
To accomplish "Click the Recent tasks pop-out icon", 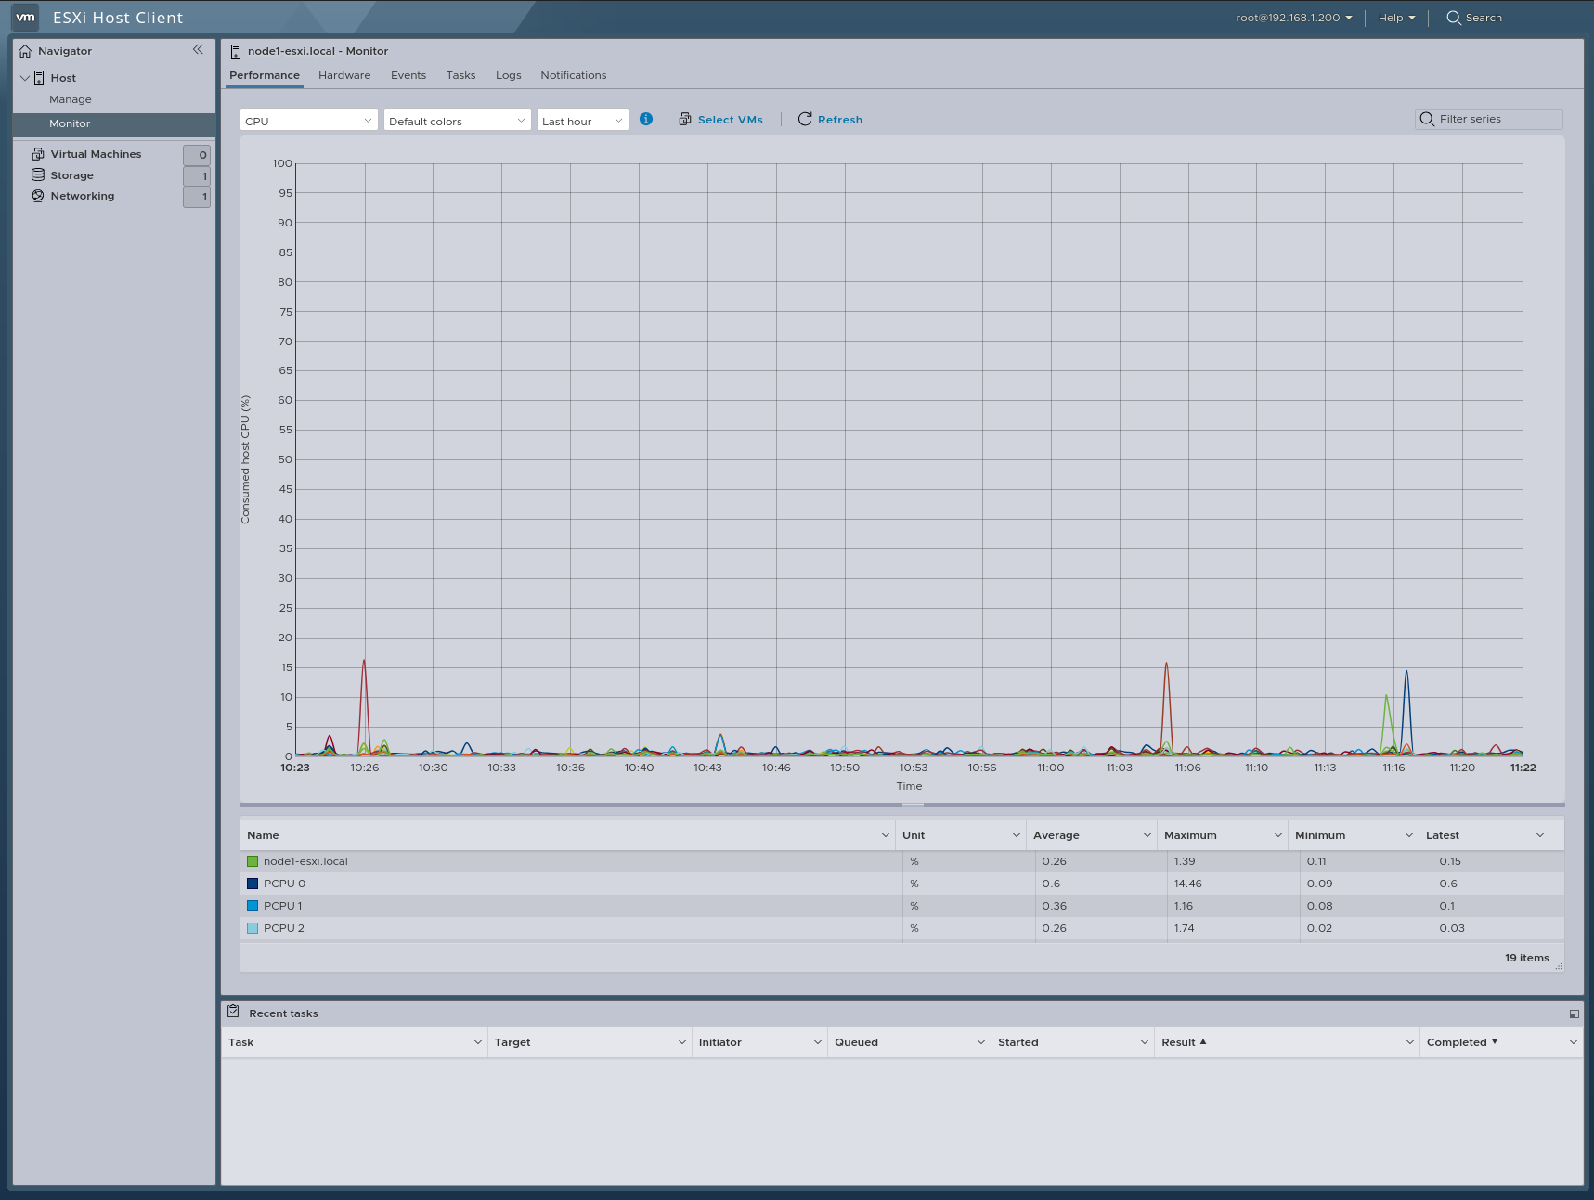I will coord(1575,1013).
